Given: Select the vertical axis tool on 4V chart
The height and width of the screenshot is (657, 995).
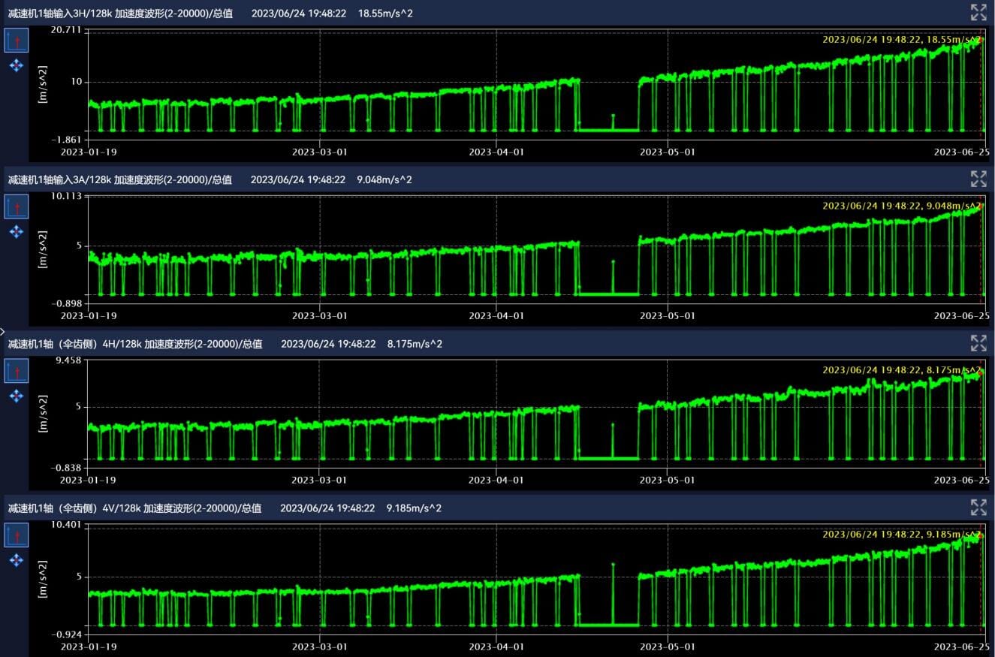Looking at the screenshot, I should pyautogui.click(x=17, y=535).
